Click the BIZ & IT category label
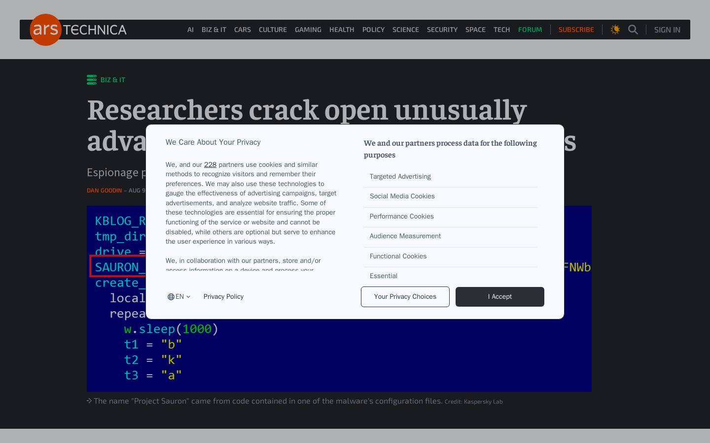The width and height of the screenshot is (710, 443). [113, 80]
